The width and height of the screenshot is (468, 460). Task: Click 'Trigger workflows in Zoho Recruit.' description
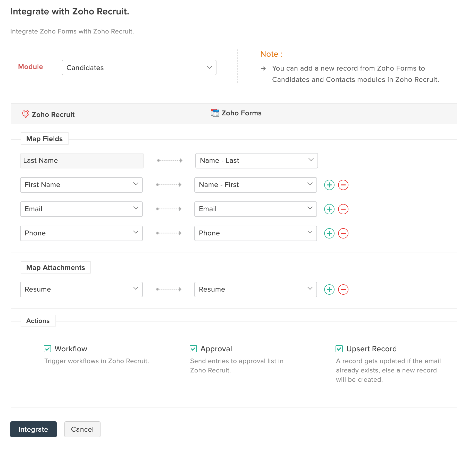coord(97,361)
